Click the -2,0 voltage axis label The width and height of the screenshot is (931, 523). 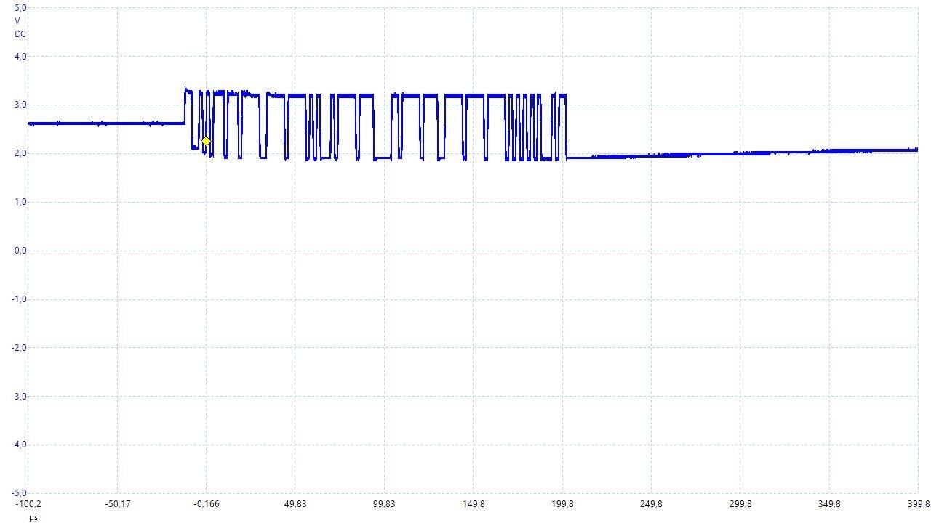coord(19,347)
